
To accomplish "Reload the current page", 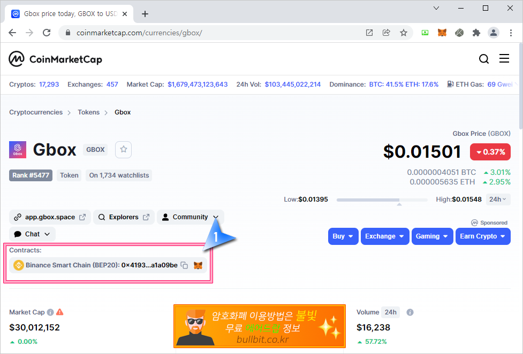I will click(x=47, y=33).
